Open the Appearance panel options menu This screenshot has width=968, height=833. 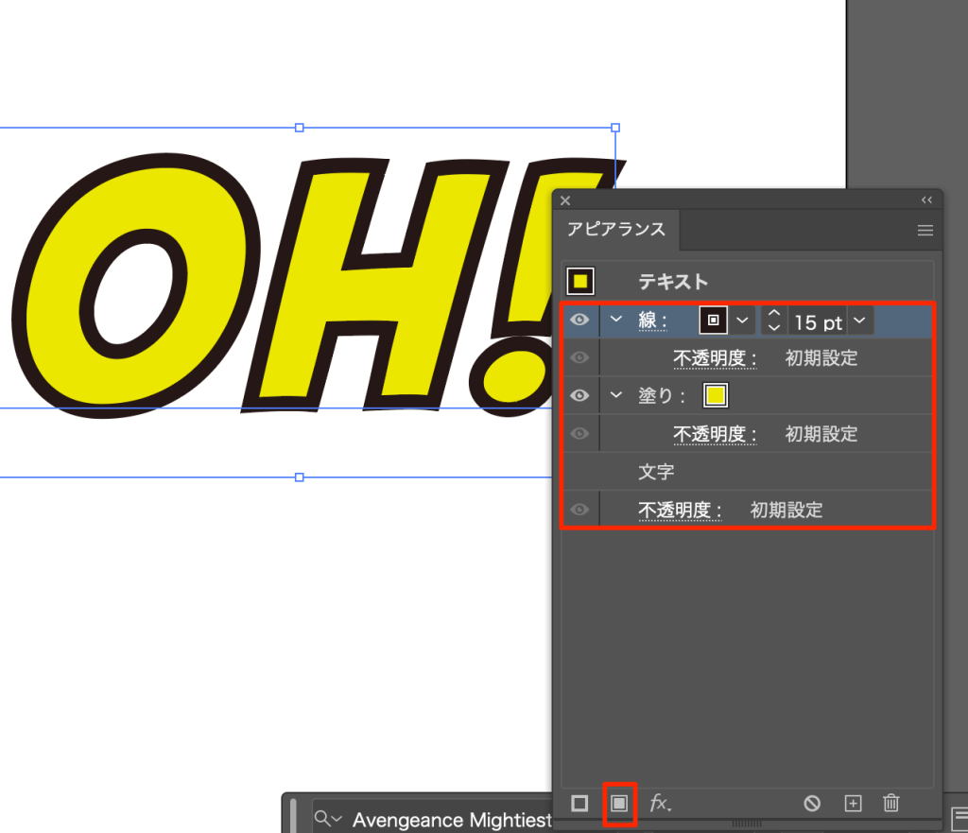pyautogui.click(x=925, y=230)
